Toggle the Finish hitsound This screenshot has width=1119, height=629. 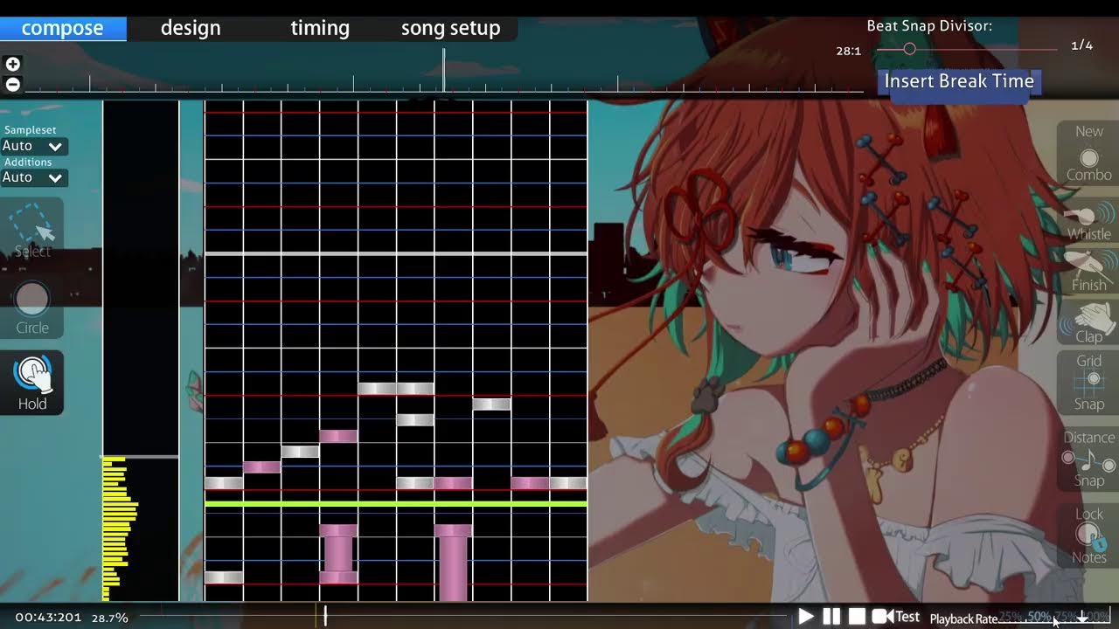click(1088, 271)
